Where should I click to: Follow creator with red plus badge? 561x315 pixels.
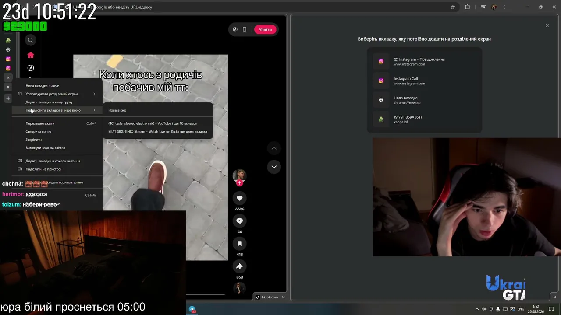(239, 183)
